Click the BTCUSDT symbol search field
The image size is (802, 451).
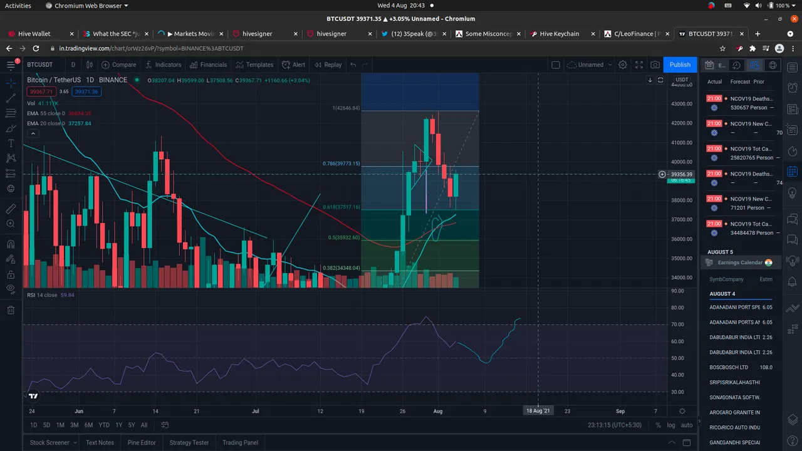[41, 65]
